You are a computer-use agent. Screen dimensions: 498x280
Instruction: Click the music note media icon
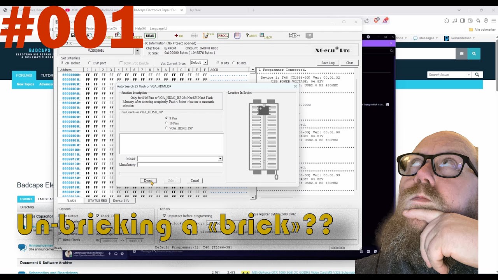[455, 21]
